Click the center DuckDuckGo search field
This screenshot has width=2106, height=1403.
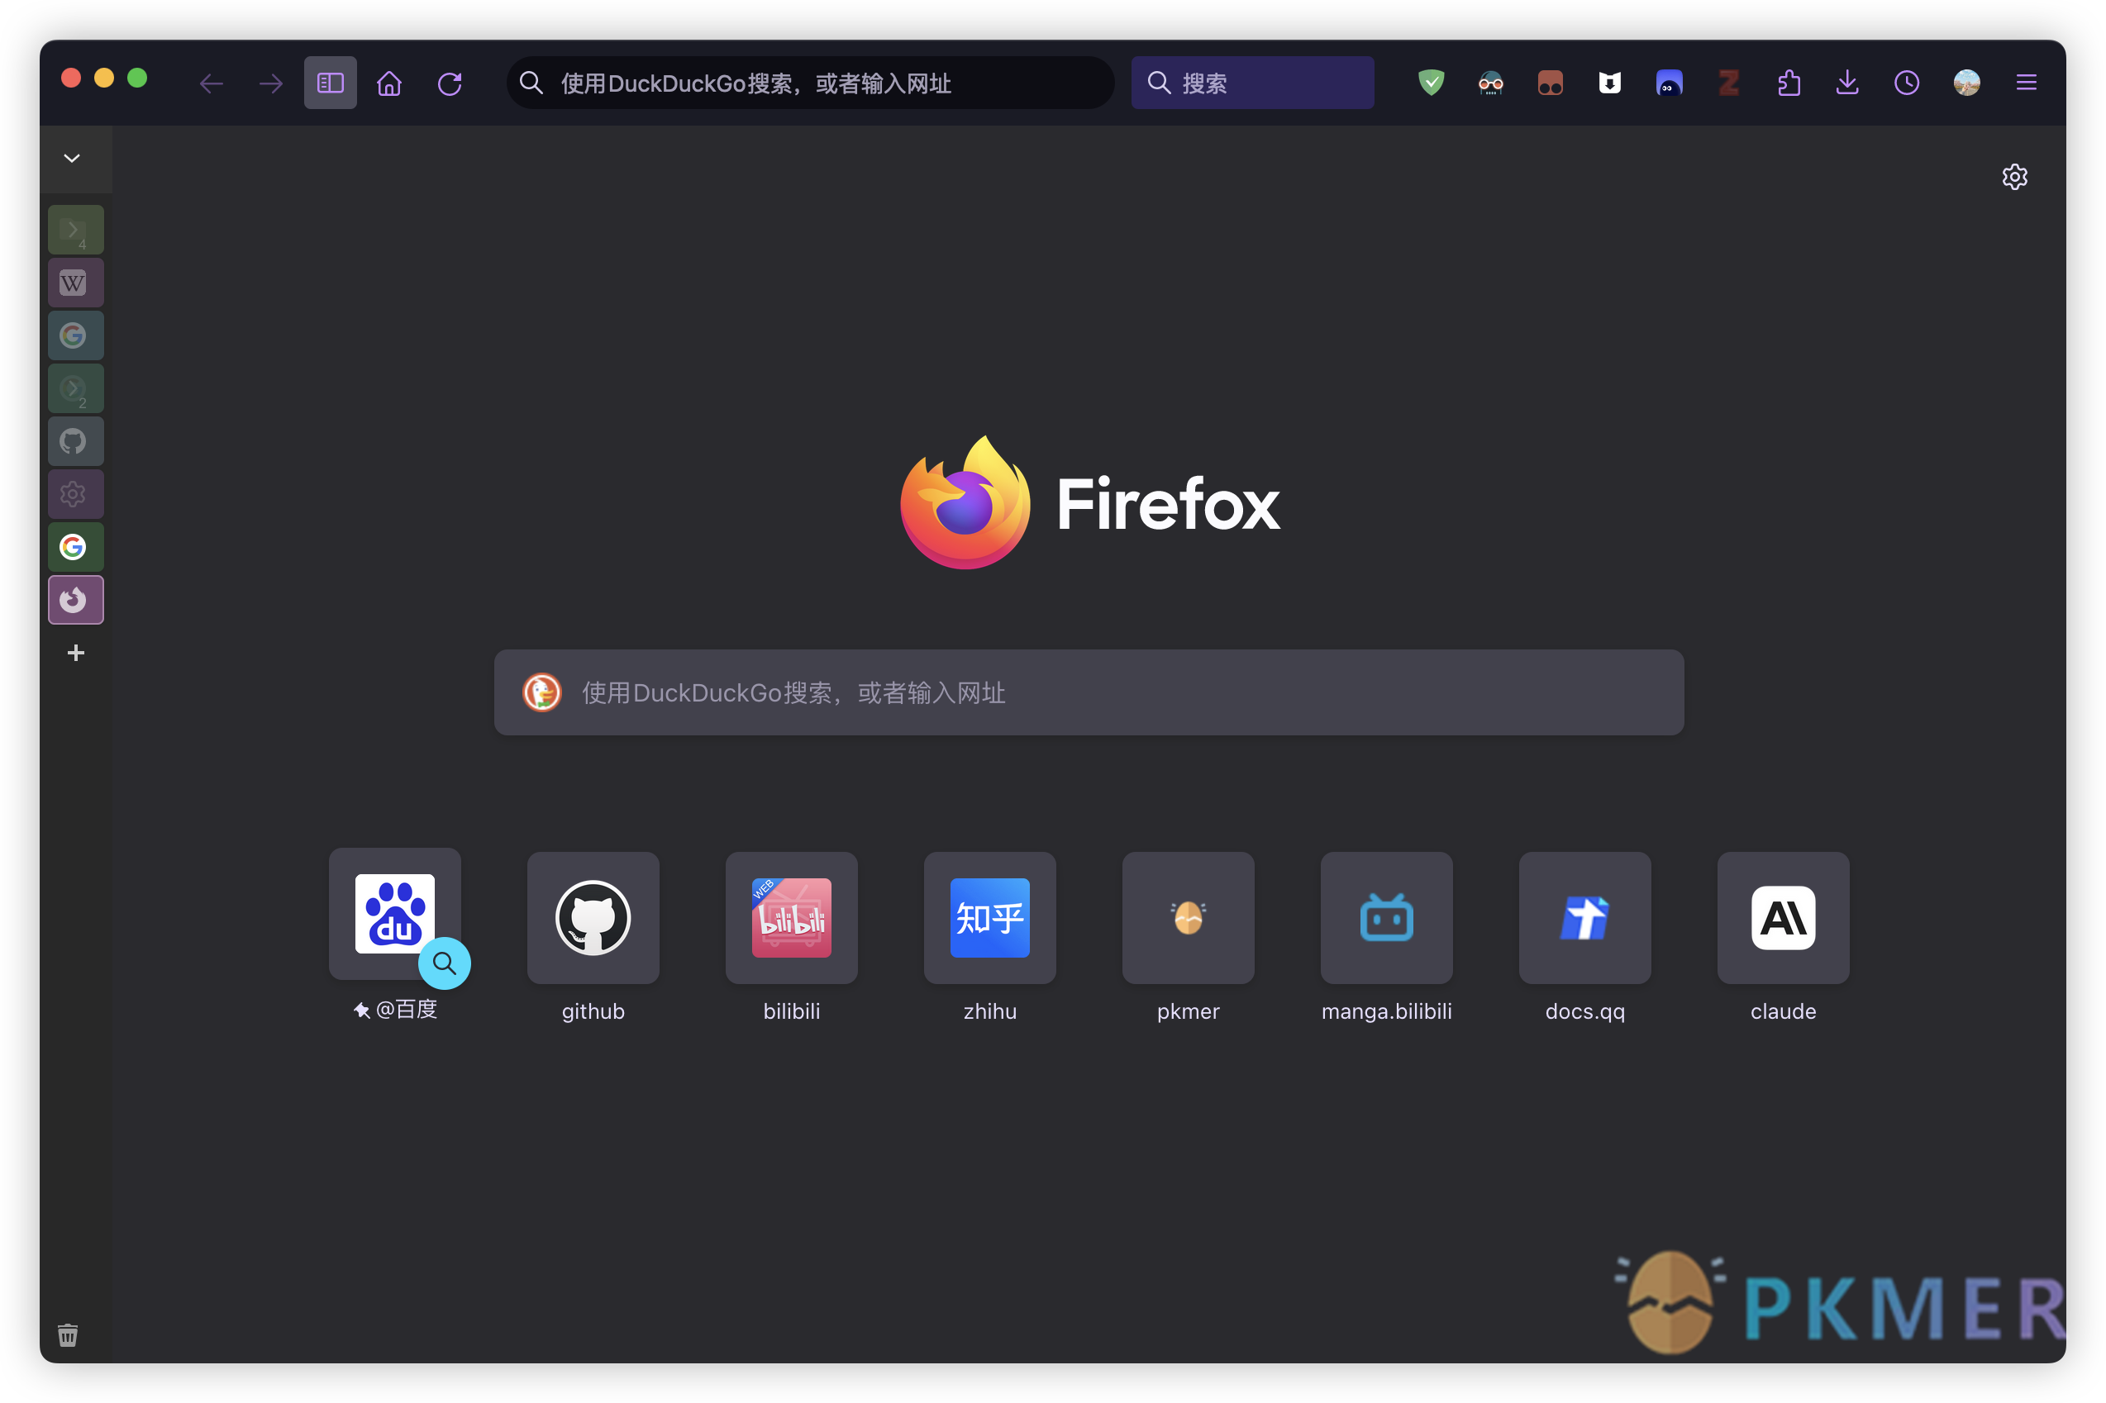[x=1089, y=692]
